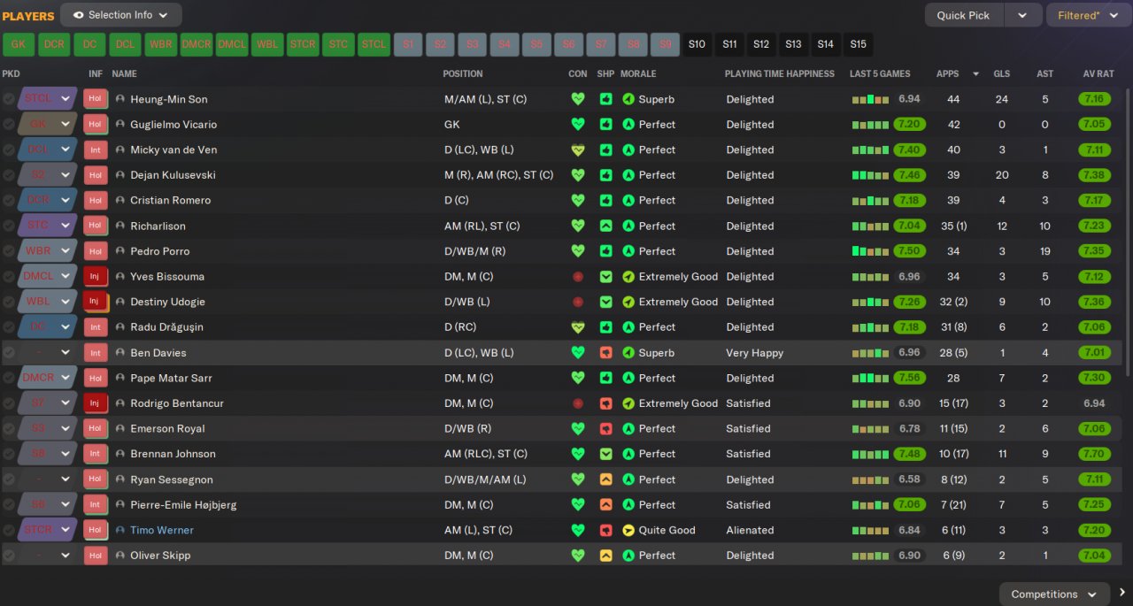Click Rodrigo Bentancur's red condition icon
The height and width of the screenshot is (606, 1133).
point(578,403)
